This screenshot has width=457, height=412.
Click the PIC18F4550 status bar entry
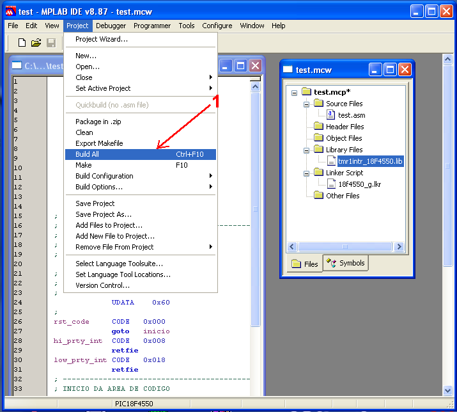pos(134,404)
